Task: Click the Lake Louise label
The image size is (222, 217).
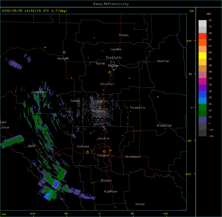Action: (5, 125)
